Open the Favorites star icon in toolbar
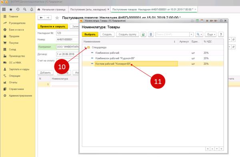Viewport: 240px width, 157px height. tap(11, 10)
